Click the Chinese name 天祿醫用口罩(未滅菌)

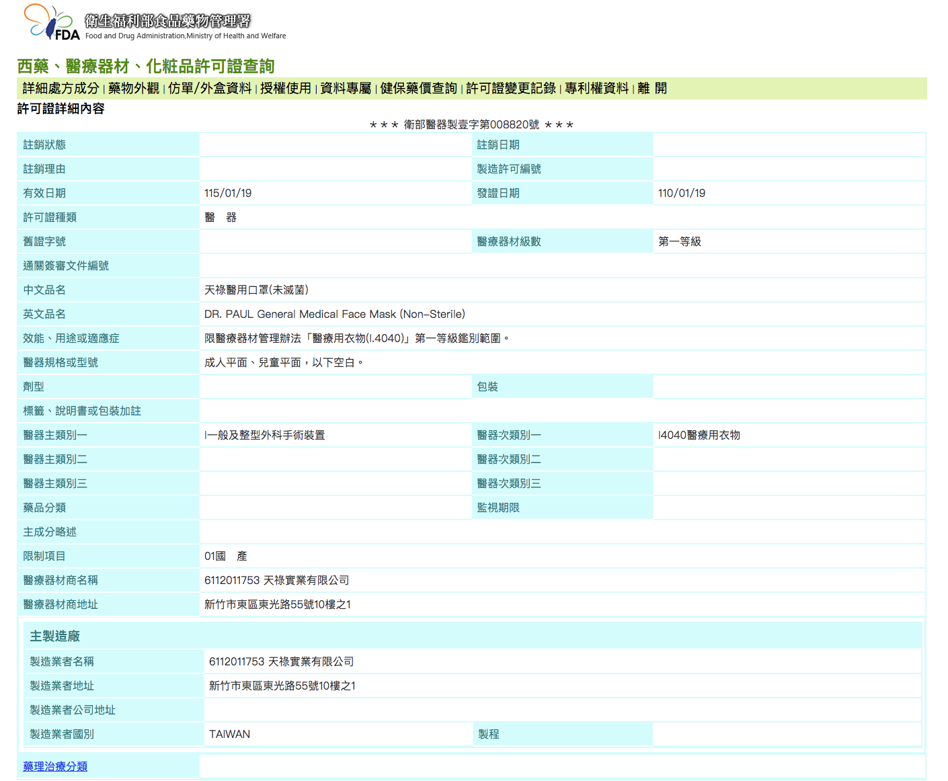tap(256, 290)
